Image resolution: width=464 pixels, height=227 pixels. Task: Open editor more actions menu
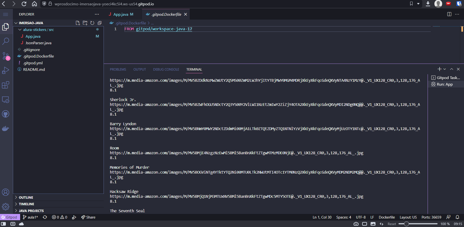[457, 14]
